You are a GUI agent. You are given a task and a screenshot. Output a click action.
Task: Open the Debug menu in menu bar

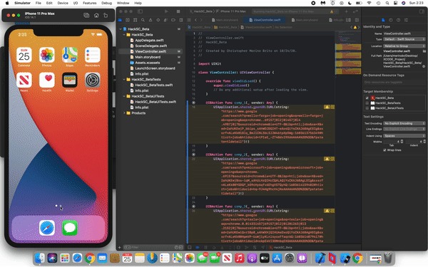click(106, 3)
